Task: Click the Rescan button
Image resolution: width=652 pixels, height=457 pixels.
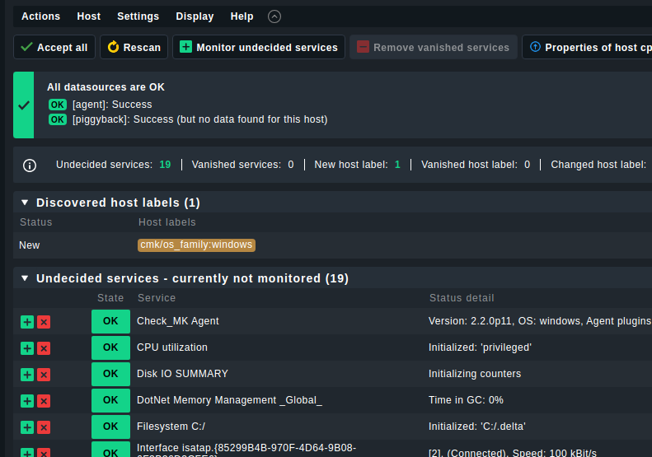Action: pyautogui.click(x=134, y=47)
